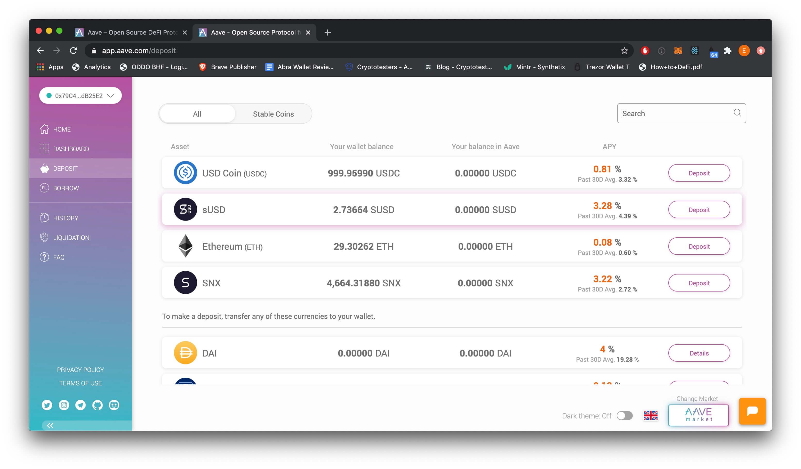Click the Discord icon in the sidebar footer
Viewport: 801px width, 469px height.
click(x=114, y=405)
